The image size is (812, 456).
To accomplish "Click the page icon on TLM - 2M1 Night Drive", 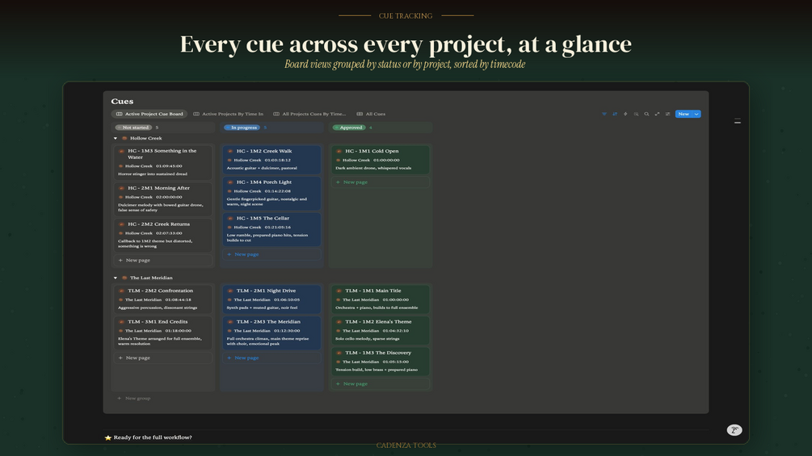I will coord(230,291).
